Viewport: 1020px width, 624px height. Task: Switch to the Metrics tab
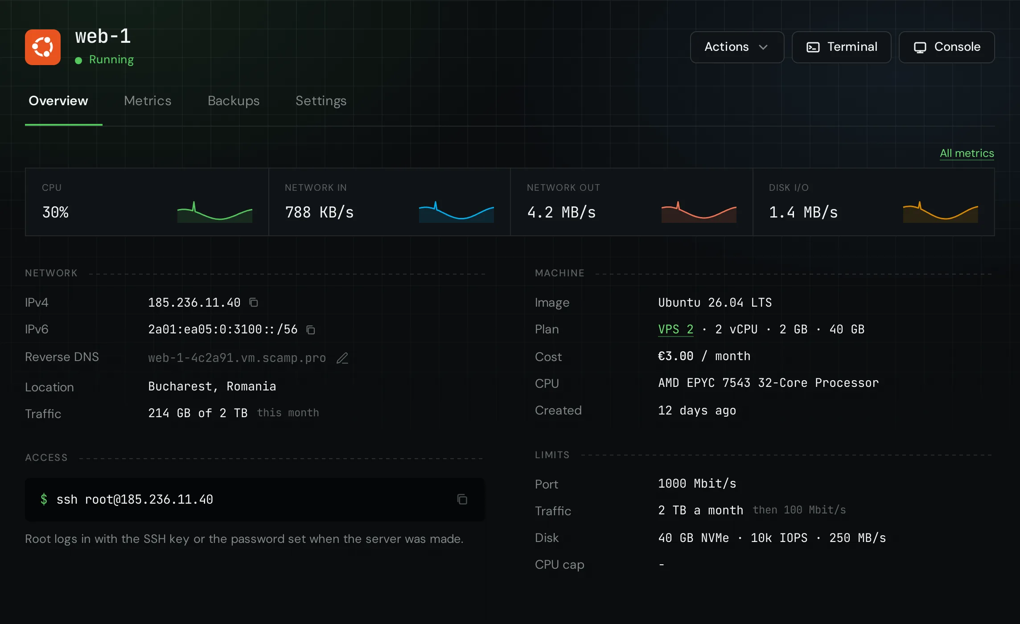[x=148, y=101]
